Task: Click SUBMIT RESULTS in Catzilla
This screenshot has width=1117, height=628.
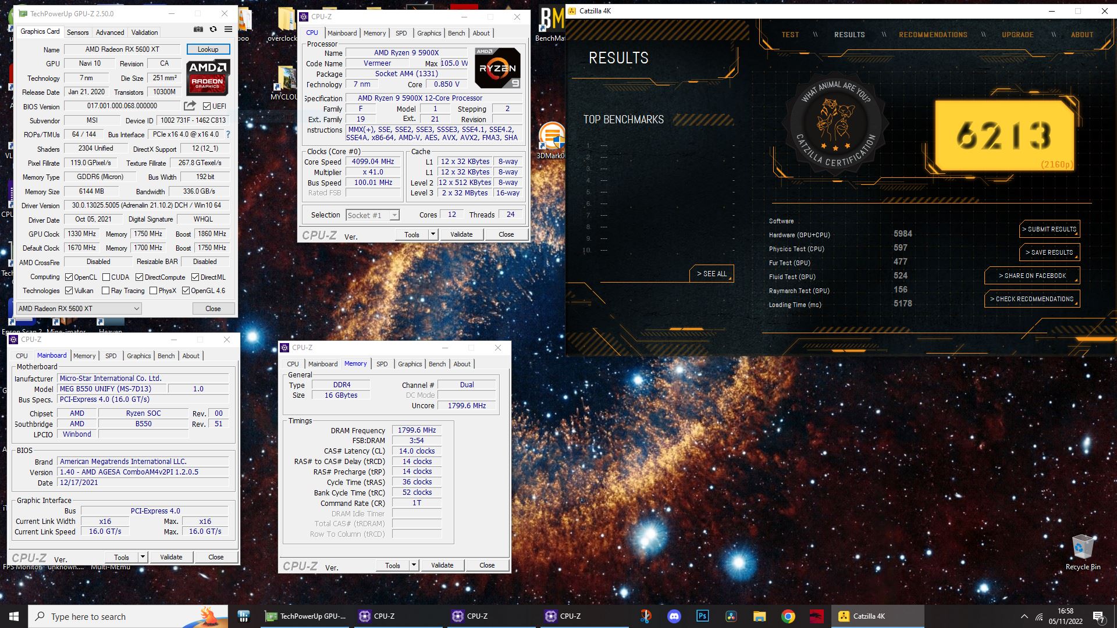Action: coord(1050,229)
